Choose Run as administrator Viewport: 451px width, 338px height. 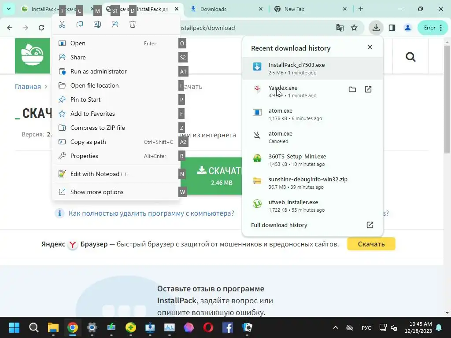point(116,71)
